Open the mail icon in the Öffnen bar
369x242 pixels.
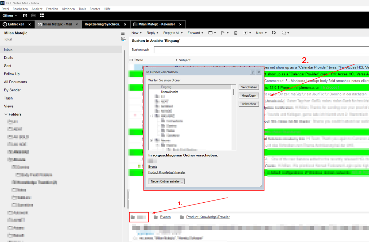(25, 16)
